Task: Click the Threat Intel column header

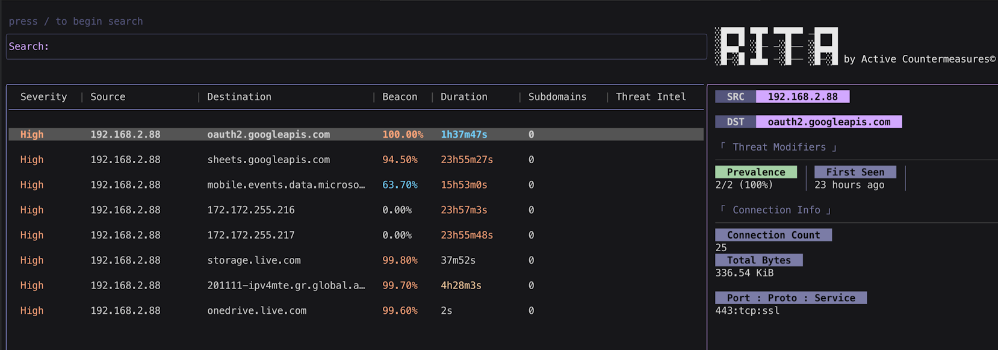Action: click(651, 97)
